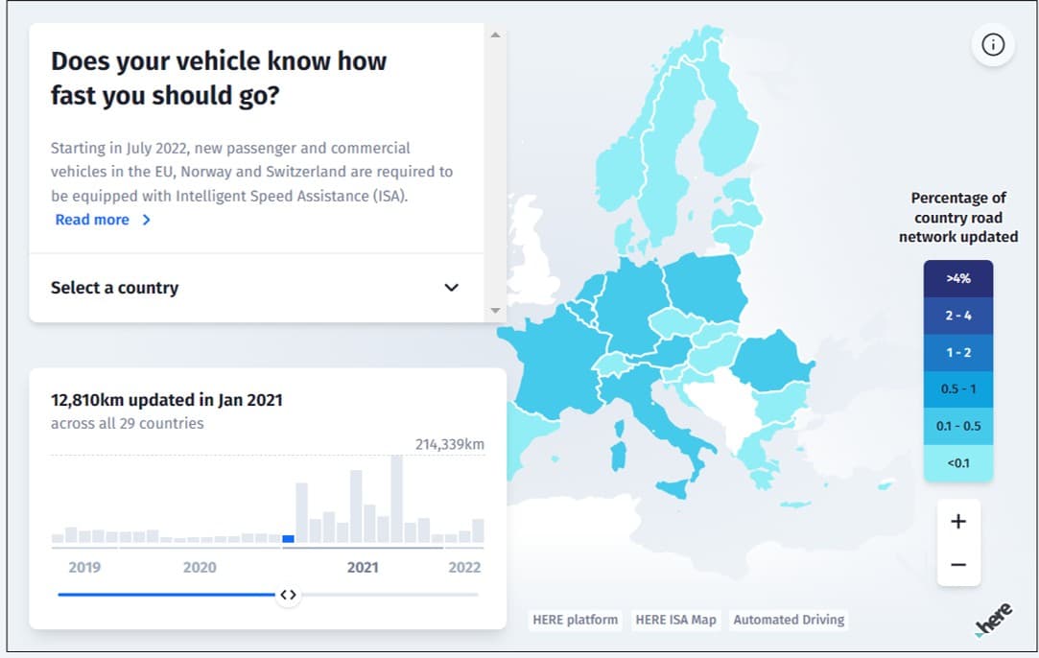Open the info icon at top right
This screenshot has width=1039, height=658.
pos(993,45)
